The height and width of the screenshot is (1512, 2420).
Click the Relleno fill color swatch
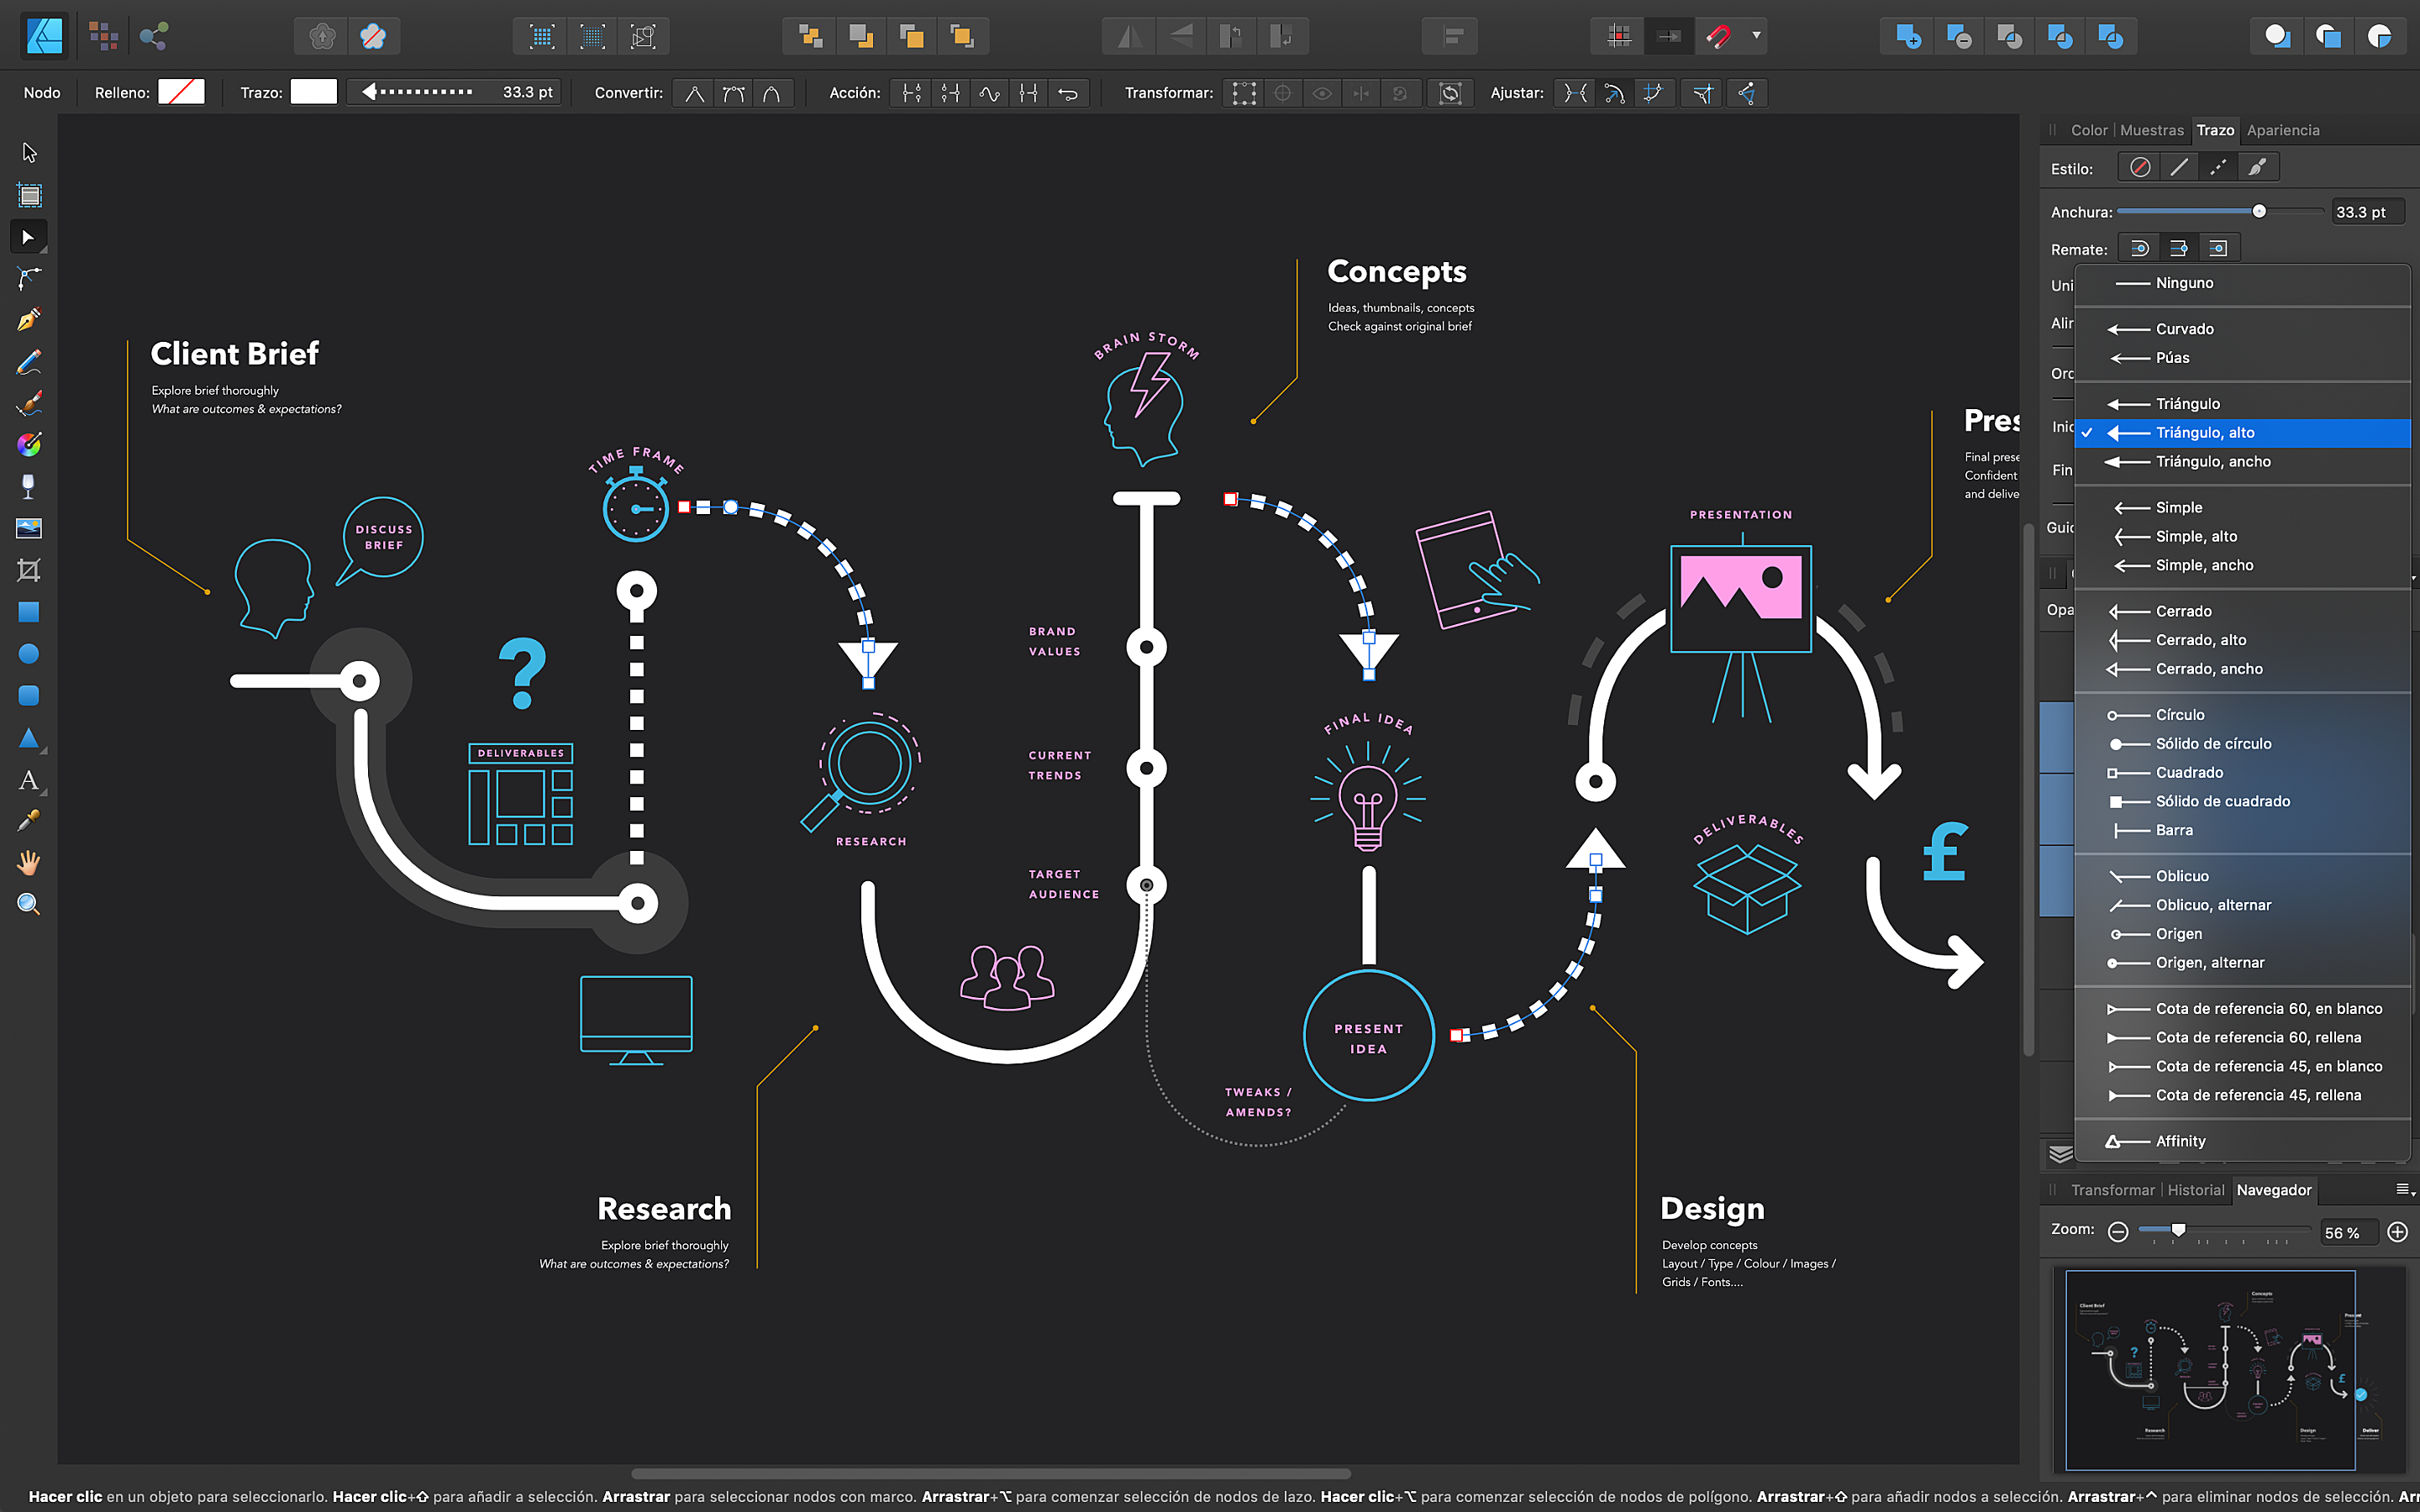pos(181,92)
